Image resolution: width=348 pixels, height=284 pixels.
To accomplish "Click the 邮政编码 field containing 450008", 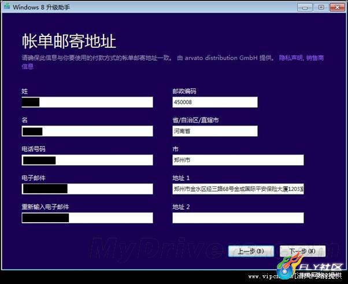I will coord(215,102).
